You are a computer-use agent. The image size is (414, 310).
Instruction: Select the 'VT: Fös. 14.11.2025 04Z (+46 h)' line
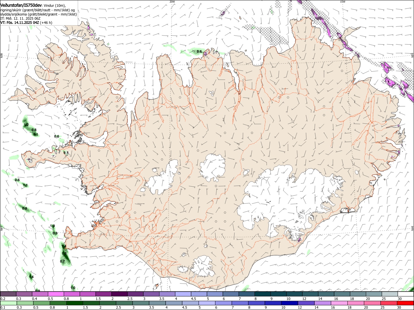pos(26,23)
